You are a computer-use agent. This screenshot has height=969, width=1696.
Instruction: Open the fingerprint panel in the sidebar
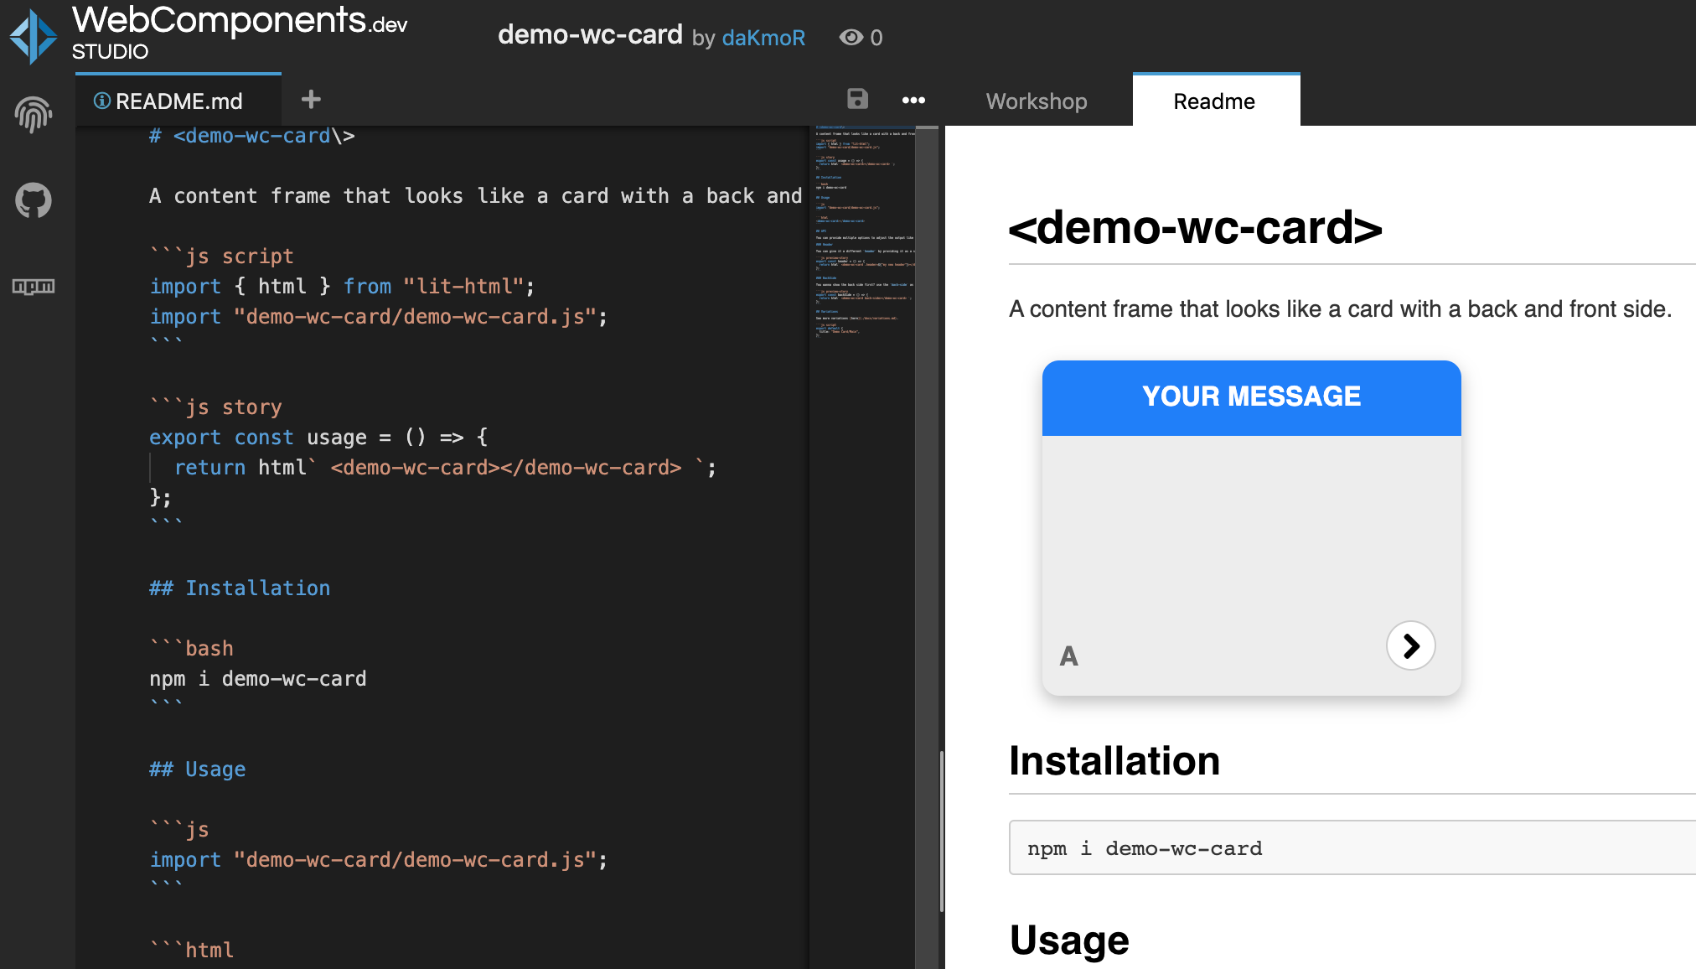[x=33, y=116]
